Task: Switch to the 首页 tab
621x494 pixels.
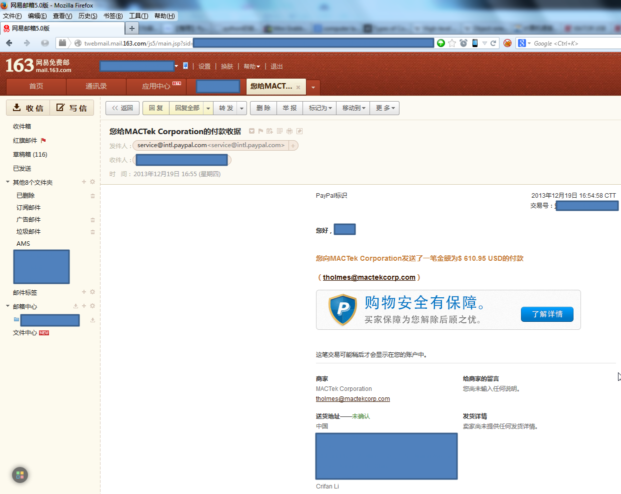Action: pos(36,86)
